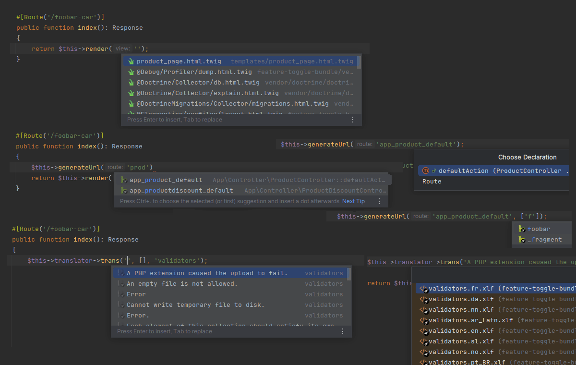Click the icon next to _fragment suggestion
Viewport: 576px width, 365px height.
coord(522,240)
